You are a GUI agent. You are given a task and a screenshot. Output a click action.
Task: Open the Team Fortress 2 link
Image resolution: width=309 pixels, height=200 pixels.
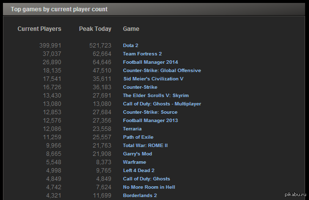pyautogui.click(x=142, y=54)
